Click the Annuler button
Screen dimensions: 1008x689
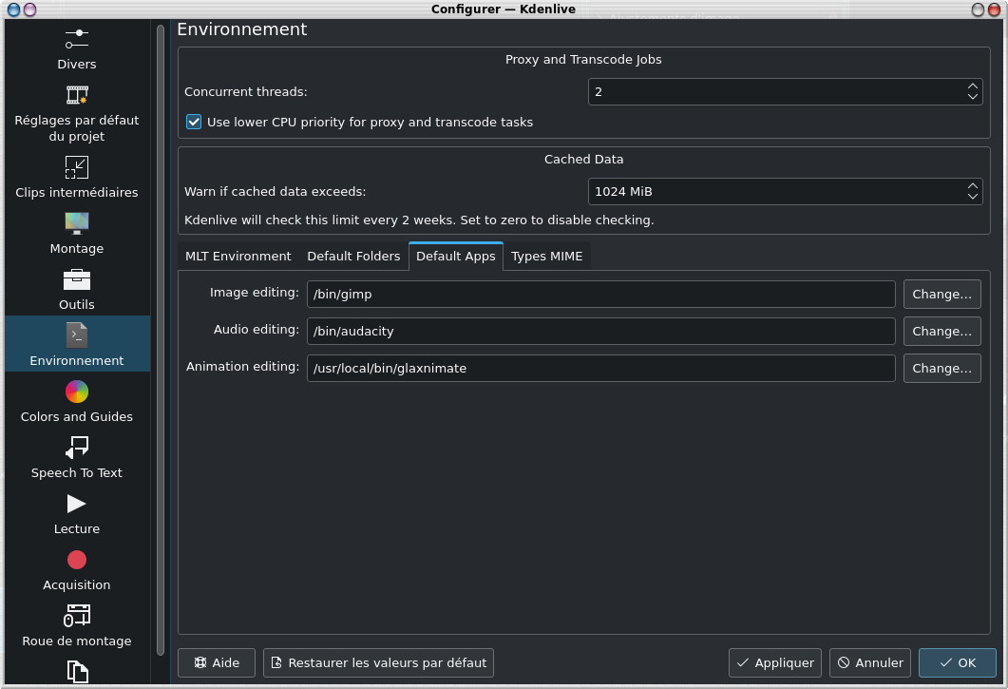870,662
